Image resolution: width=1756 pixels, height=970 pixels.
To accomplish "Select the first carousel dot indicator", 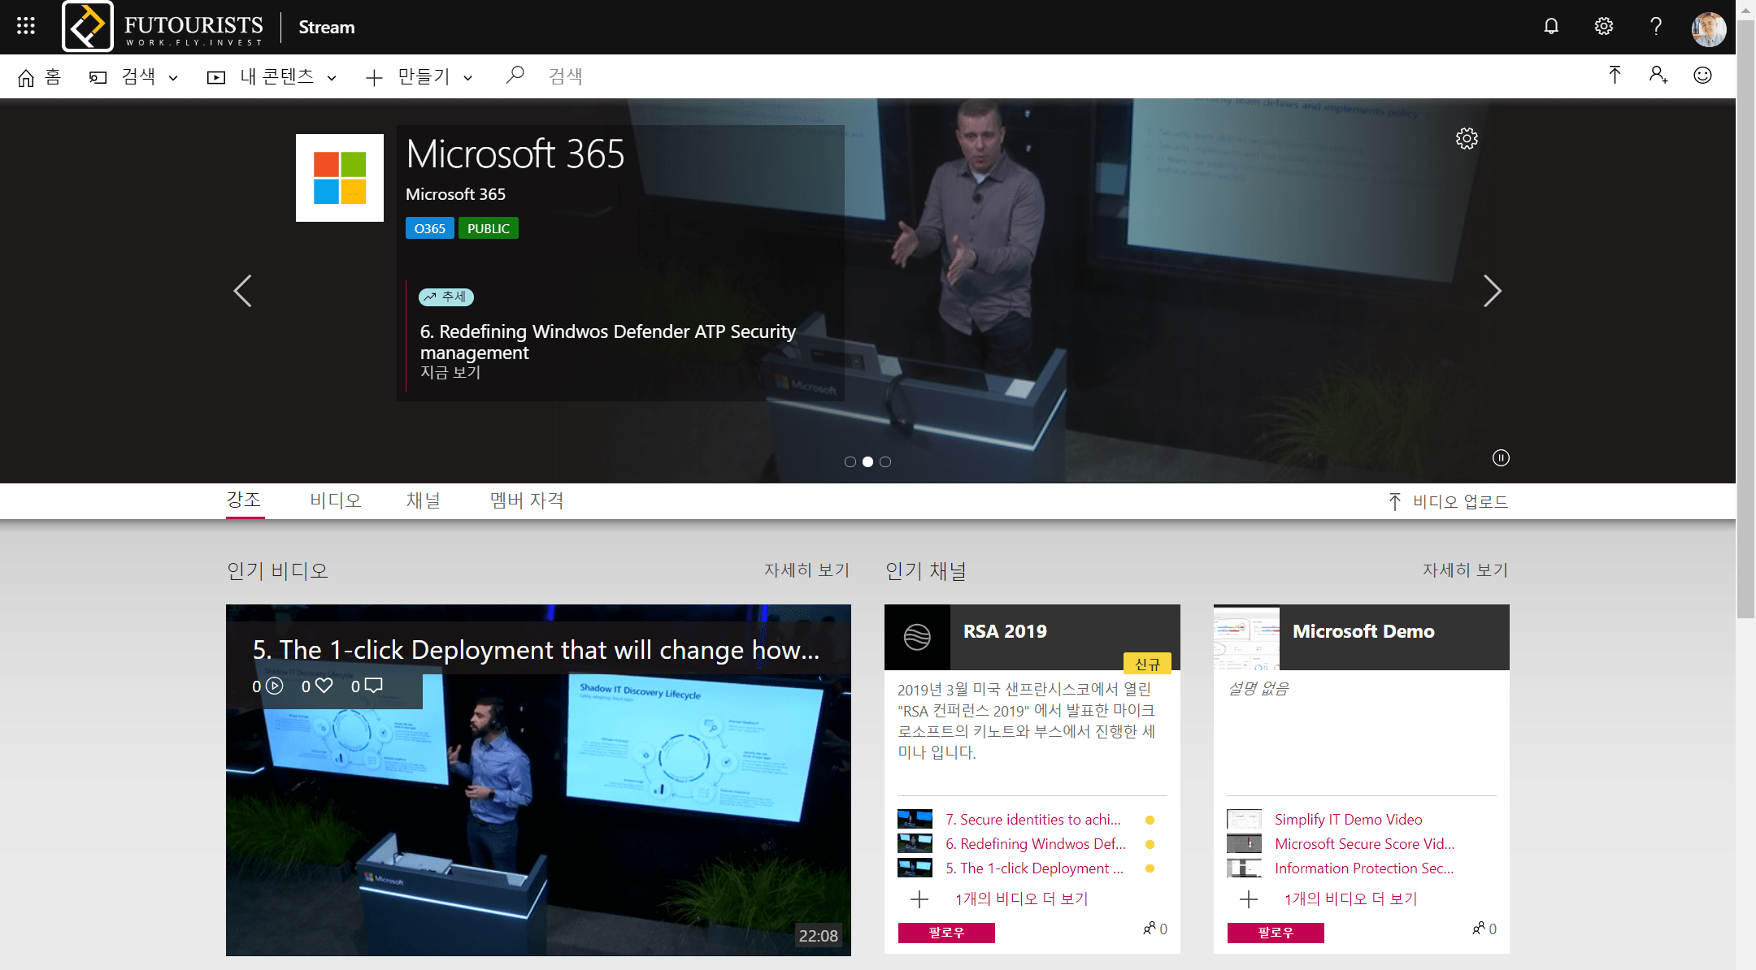I will 850,461.
